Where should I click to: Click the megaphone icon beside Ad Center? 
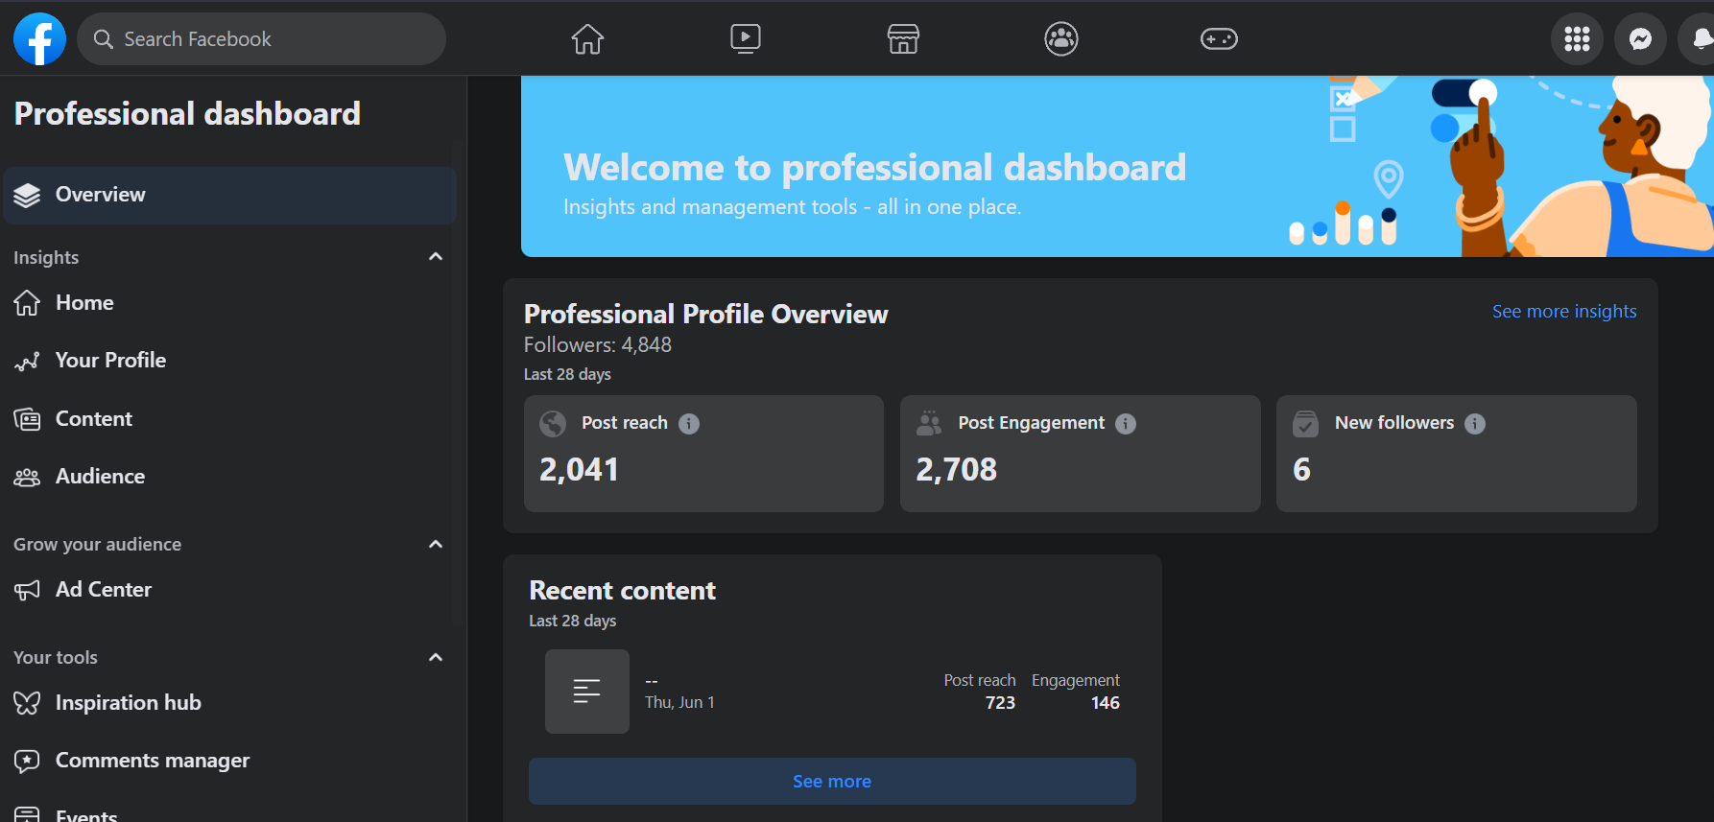click(27, 590)
